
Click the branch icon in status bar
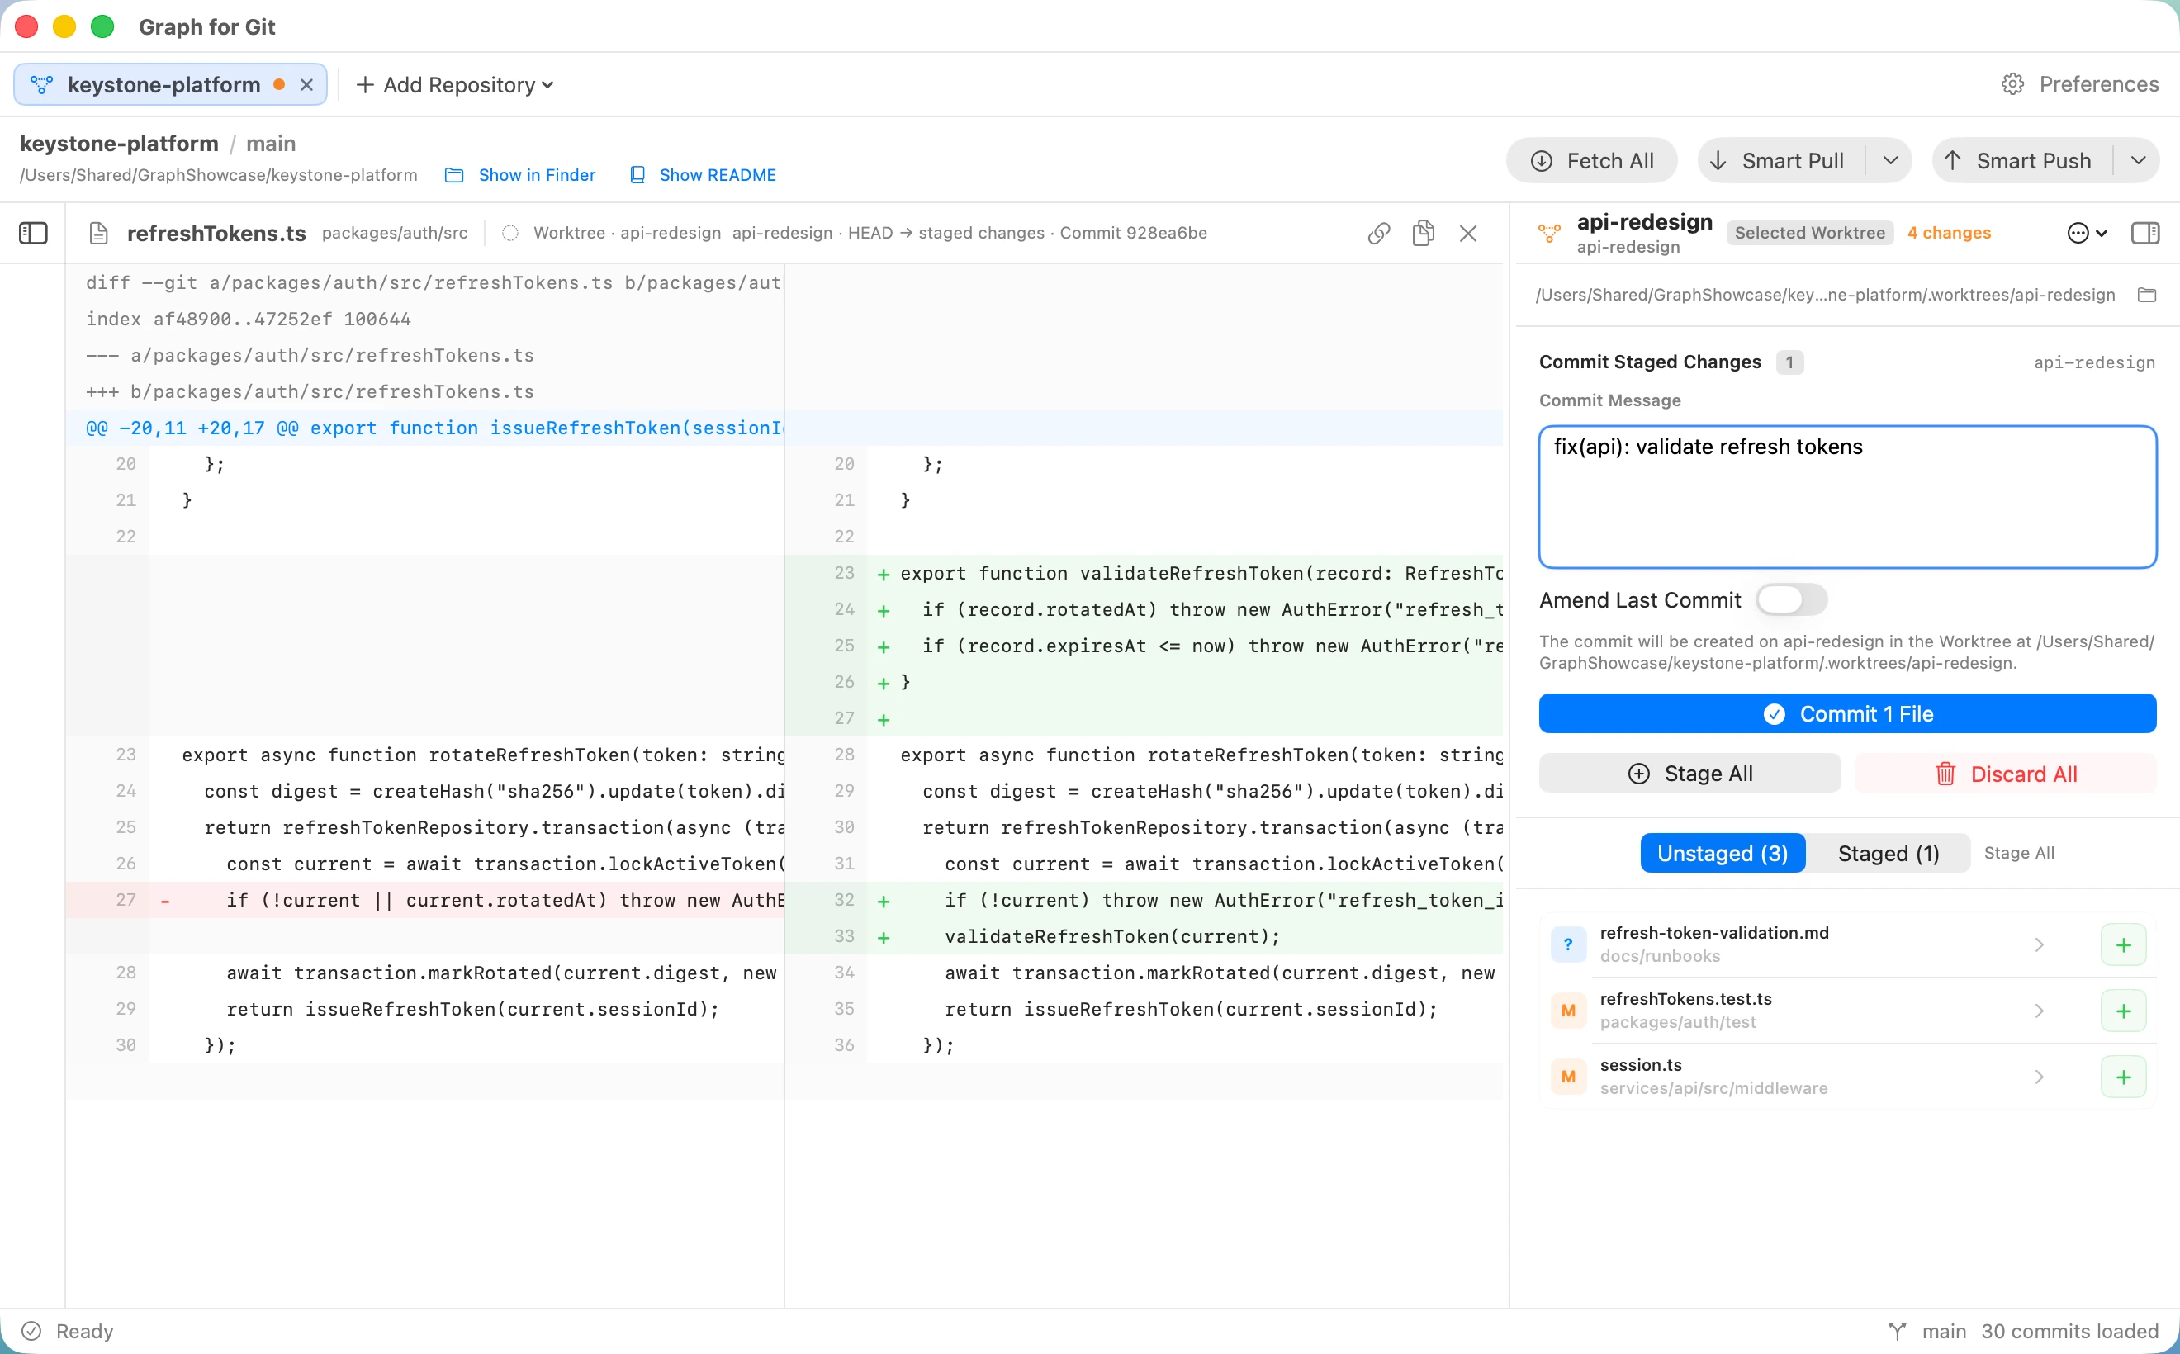(1896, 1332)
